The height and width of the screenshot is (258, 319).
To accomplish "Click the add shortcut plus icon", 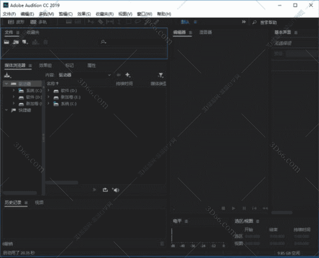I will coord(128,75).
